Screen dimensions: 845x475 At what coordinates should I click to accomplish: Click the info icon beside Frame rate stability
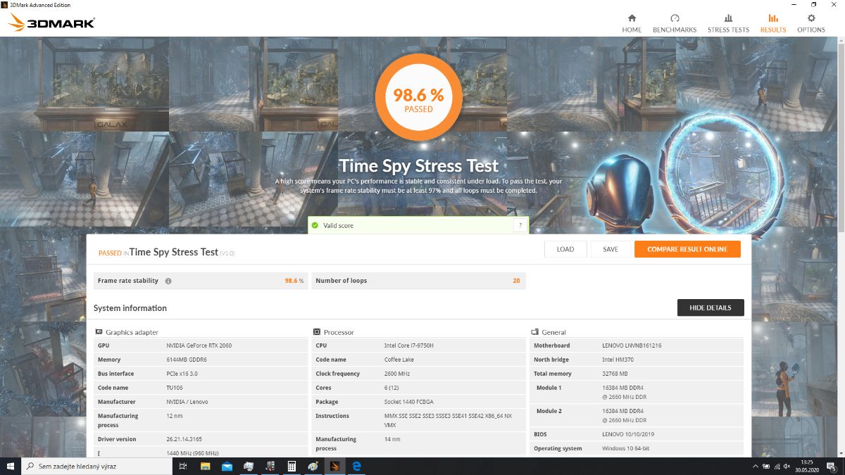tap(168, 281)
